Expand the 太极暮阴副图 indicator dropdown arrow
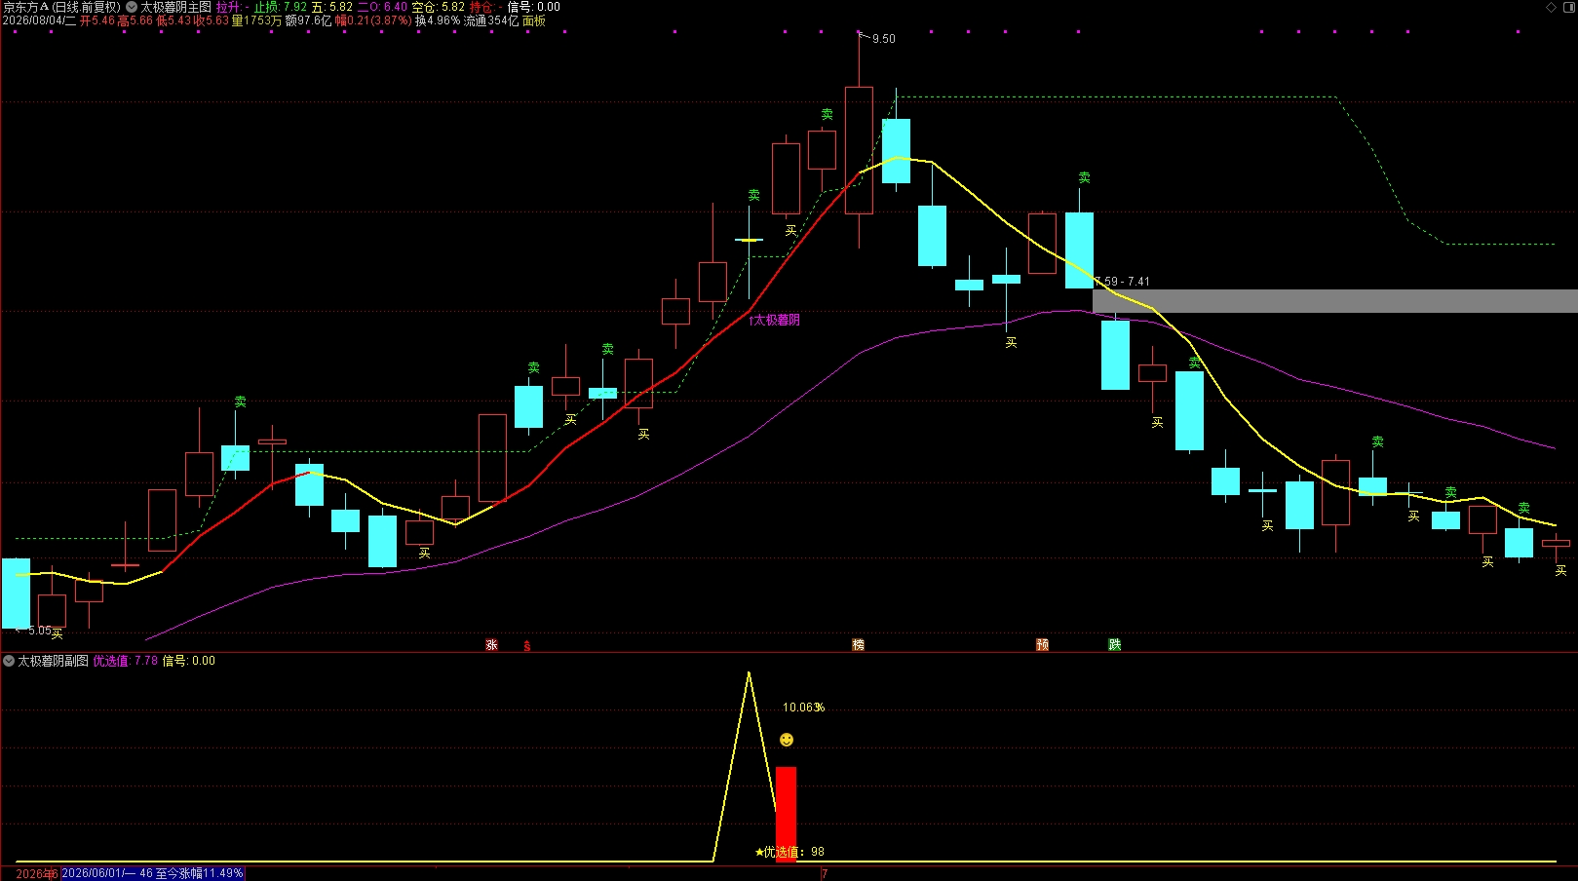 (9, 661)
